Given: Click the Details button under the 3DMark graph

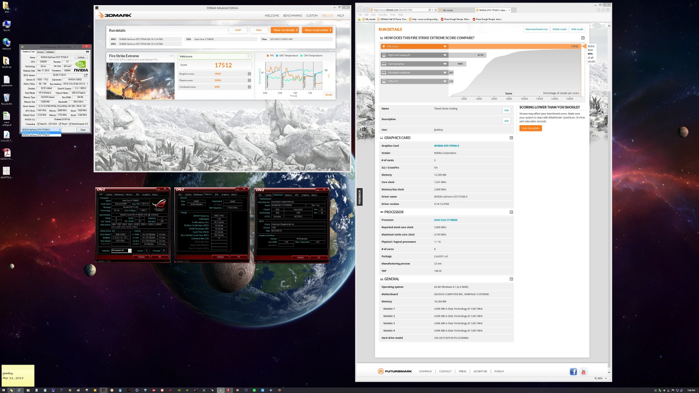Looking at the screenshot, I should tap(329, 95).
